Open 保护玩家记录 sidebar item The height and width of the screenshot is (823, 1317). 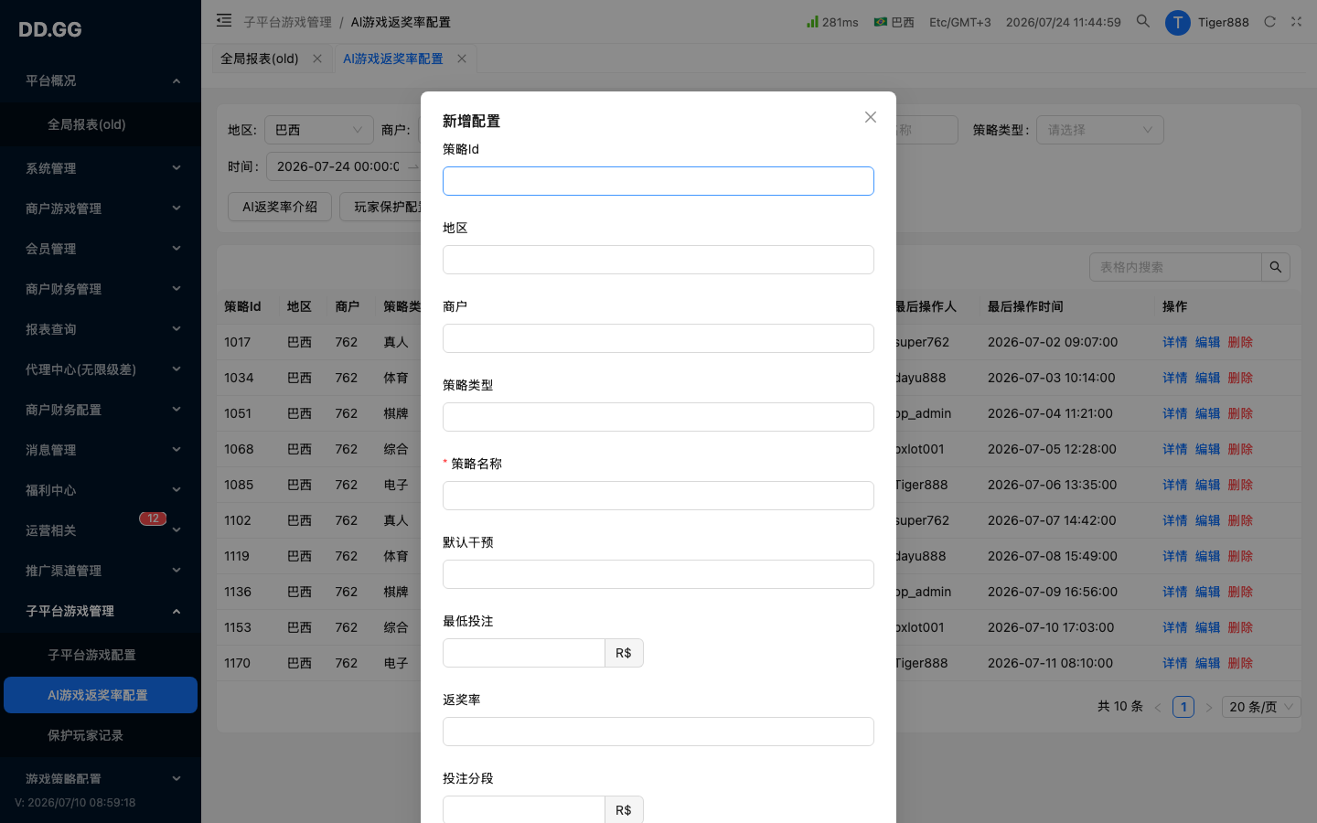(101, 735)
